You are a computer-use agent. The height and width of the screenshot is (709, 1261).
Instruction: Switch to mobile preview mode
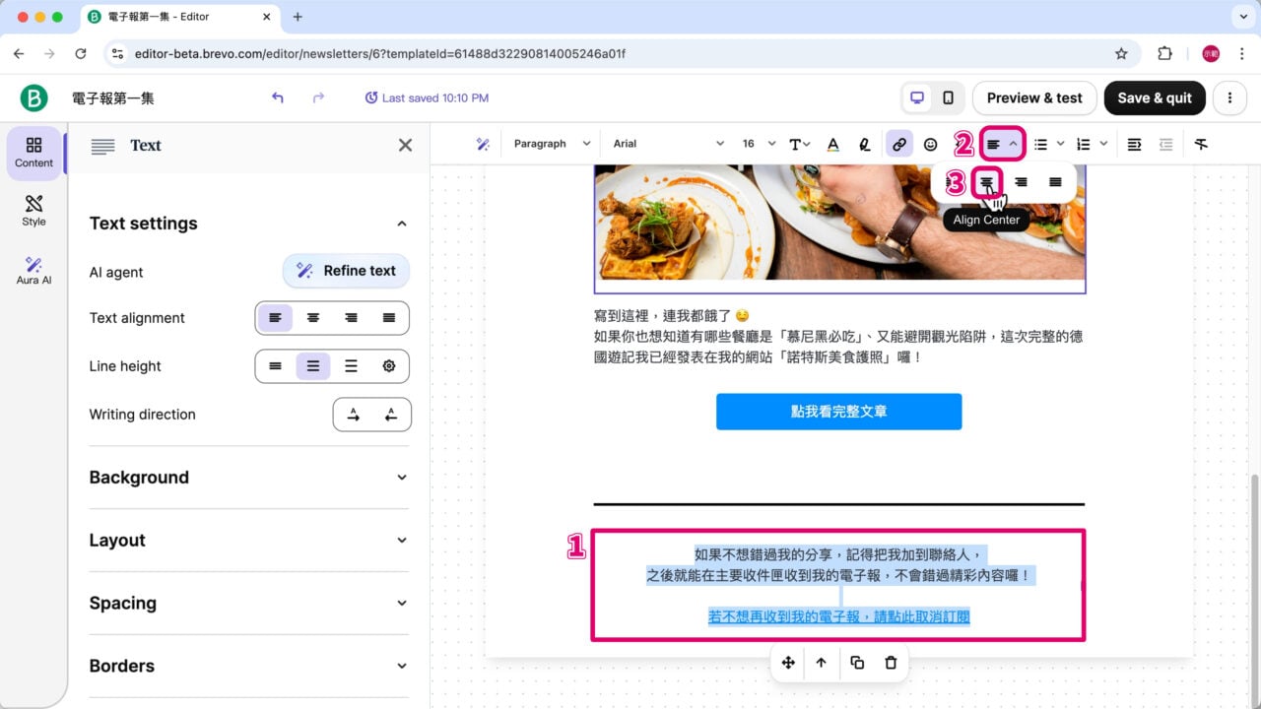[949, 97]
